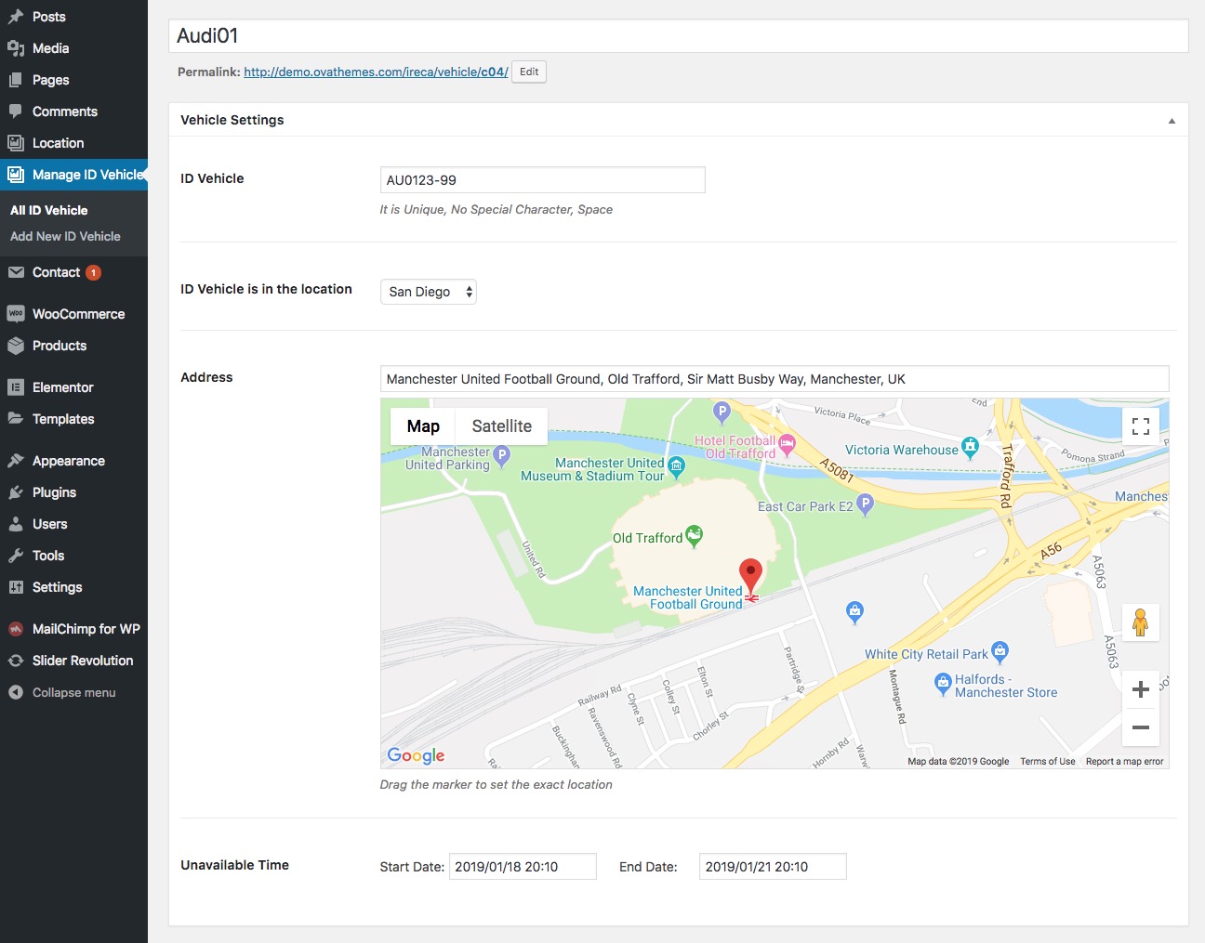1205x943 pixels.
Task: Click the map fullscreen toggle icon
Action: [1140, 426]
